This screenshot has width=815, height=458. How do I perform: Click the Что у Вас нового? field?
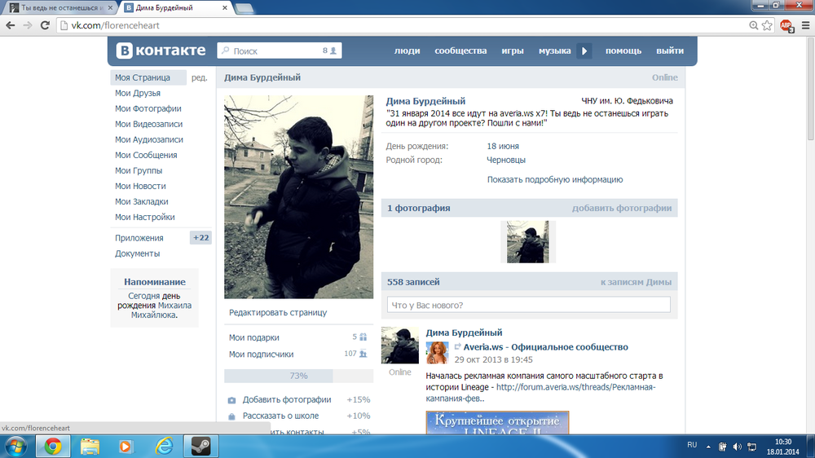(529, 305)
